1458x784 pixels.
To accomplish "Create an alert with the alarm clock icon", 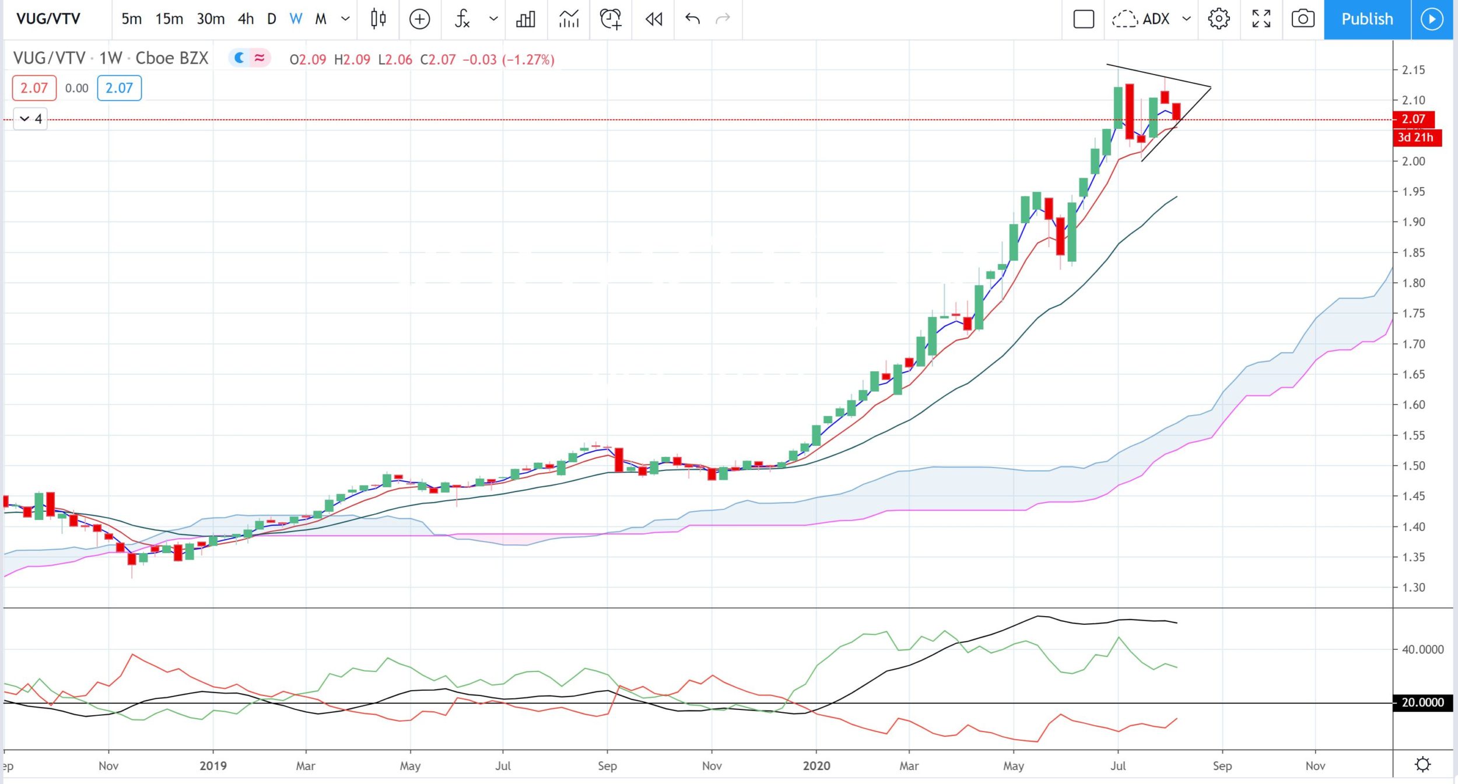I will [x=611, y=19].
